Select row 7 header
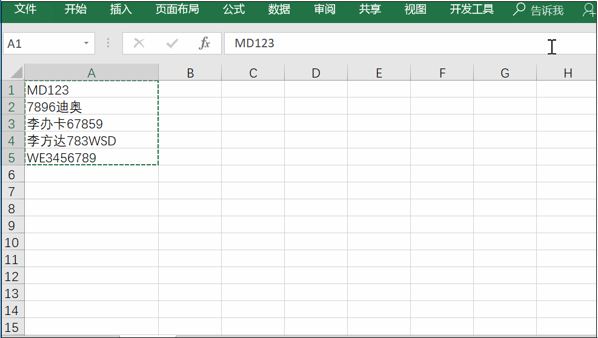 pyautogui.click(x=13, y=191)
